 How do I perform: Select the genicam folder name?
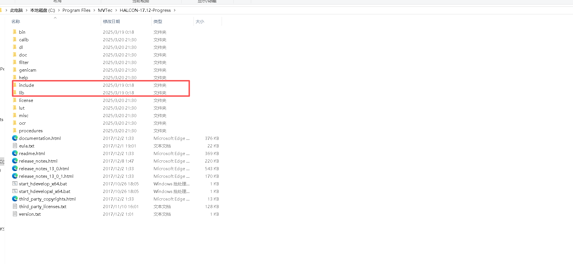click(x=28, y=70)
